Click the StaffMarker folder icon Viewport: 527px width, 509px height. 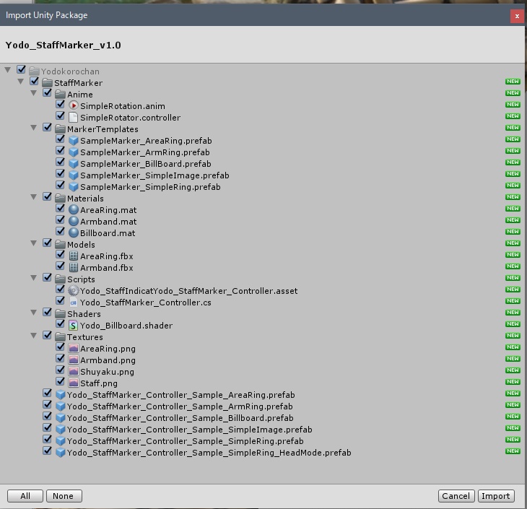coord(47,83)
